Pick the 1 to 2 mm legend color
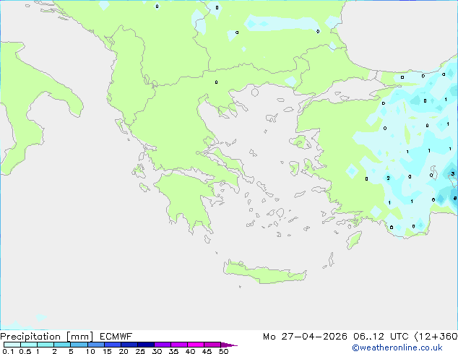This screenshot has height=354, width=458. coord(46,345)
